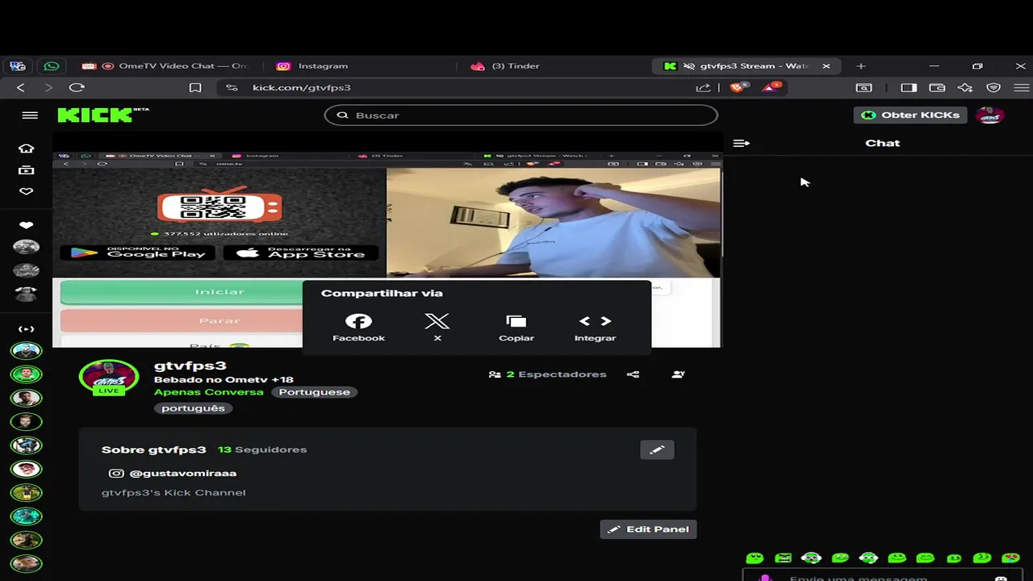
Task: Click the angry green emote
Action: click(783, 558)
